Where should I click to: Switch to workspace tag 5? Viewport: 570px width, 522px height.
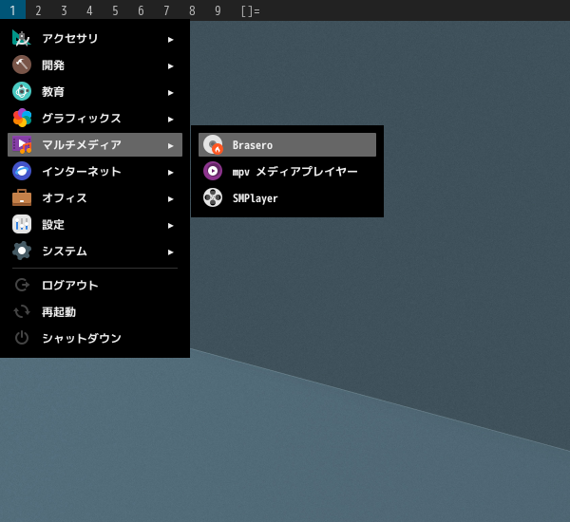(115, 10)
